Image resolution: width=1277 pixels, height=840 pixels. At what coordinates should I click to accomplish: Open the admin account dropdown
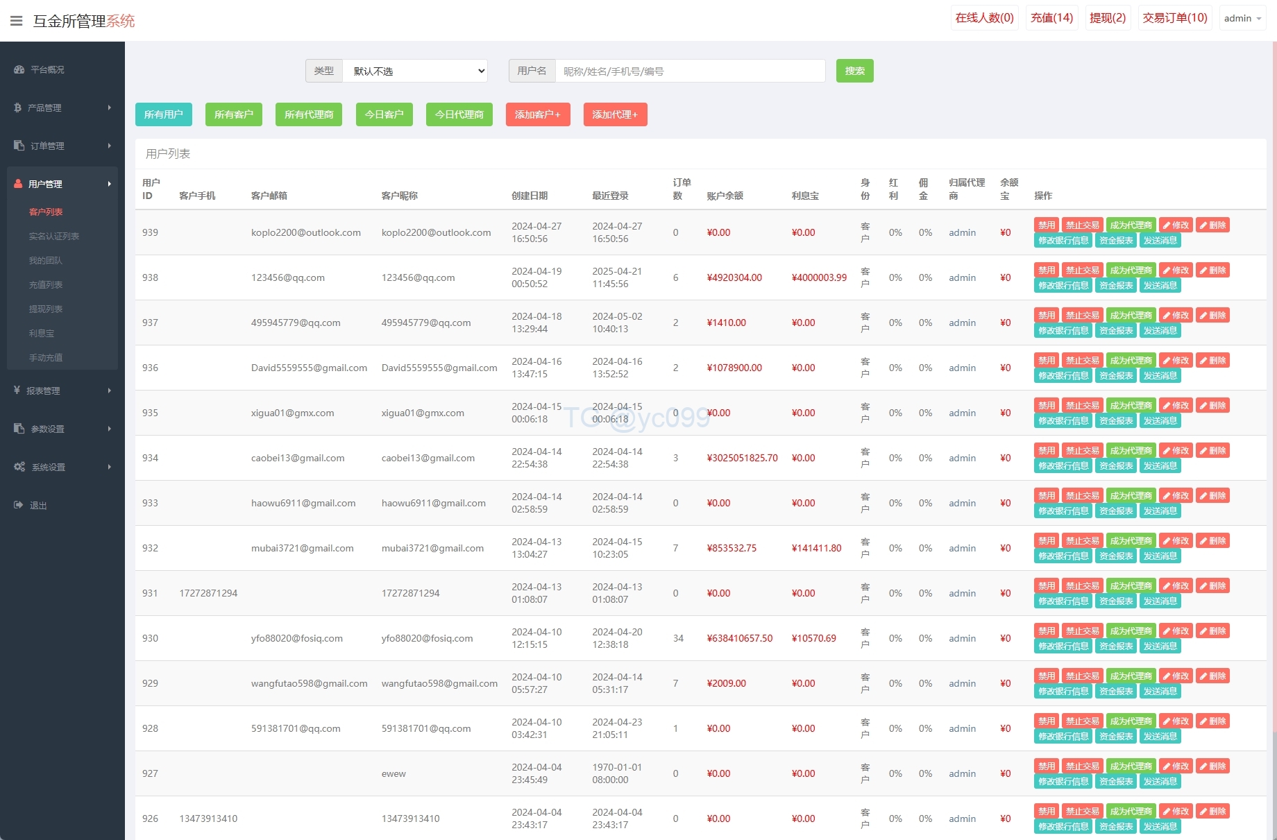point(1242,18)
